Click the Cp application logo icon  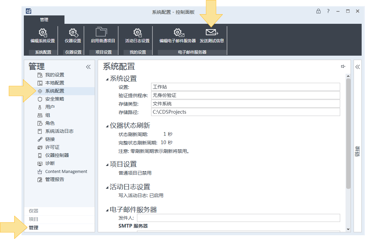[29, 11]
